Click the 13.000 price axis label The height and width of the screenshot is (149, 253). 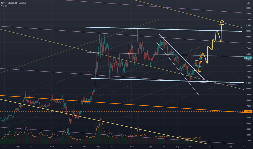[248, 129]
